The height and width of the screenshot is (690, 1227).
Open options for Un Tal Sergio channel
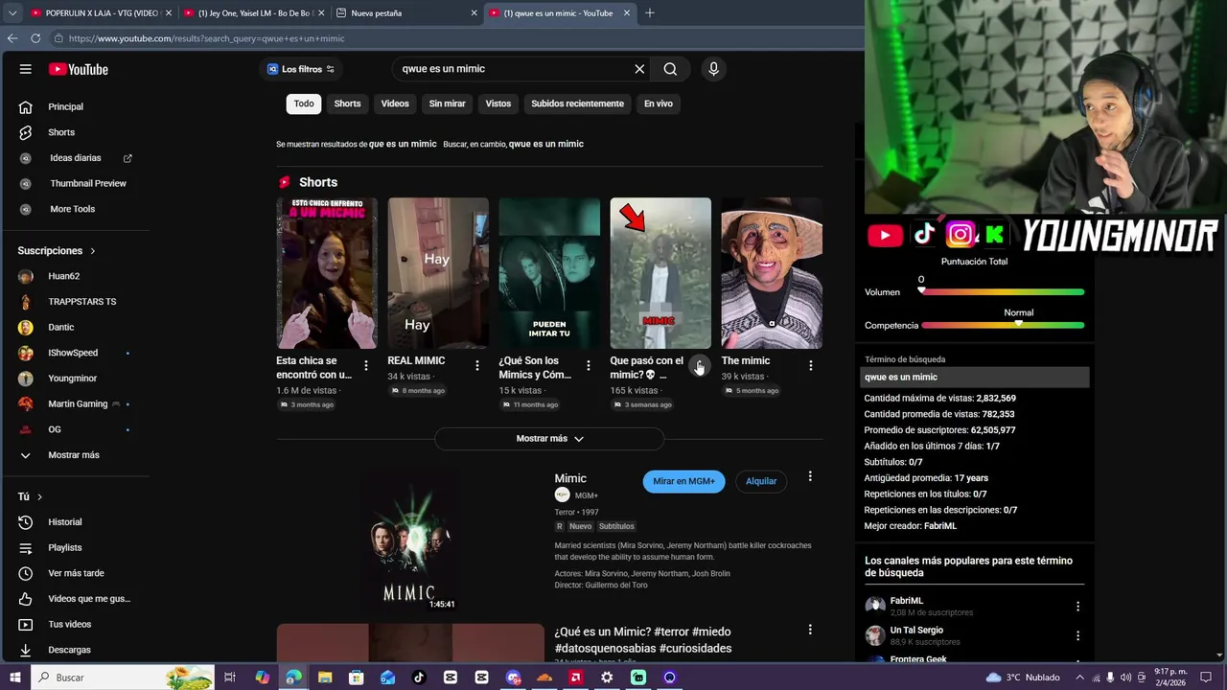coord(1077,635)
